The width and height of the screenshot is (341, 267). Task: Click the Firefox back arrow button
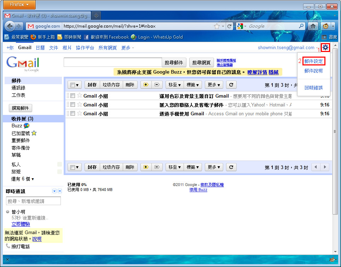click(x=10, y=26)
